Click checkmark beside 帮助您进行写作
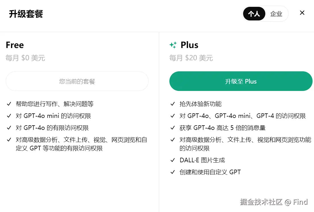 click(9, 104)
